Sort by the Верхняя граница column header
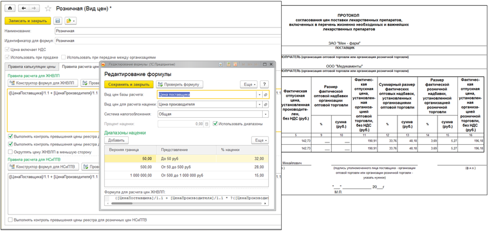 130,150
